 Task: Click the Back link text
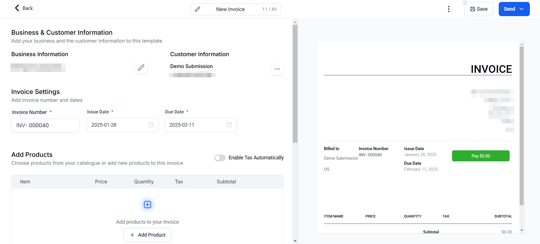pyautogui.click(x=28, y=8)
